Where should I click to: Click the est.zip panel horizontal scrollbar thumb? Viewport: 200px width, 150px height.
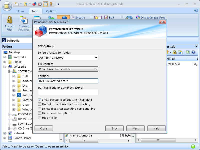pos(158,140)
